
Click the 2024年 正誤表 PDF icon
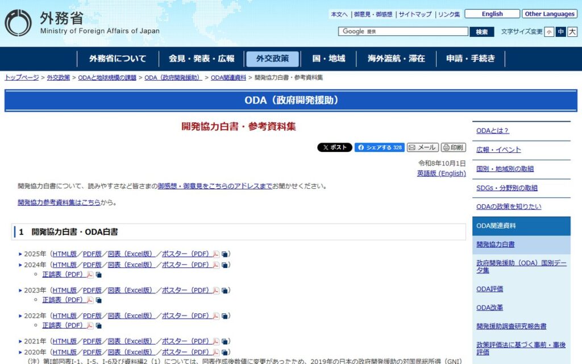90,275
